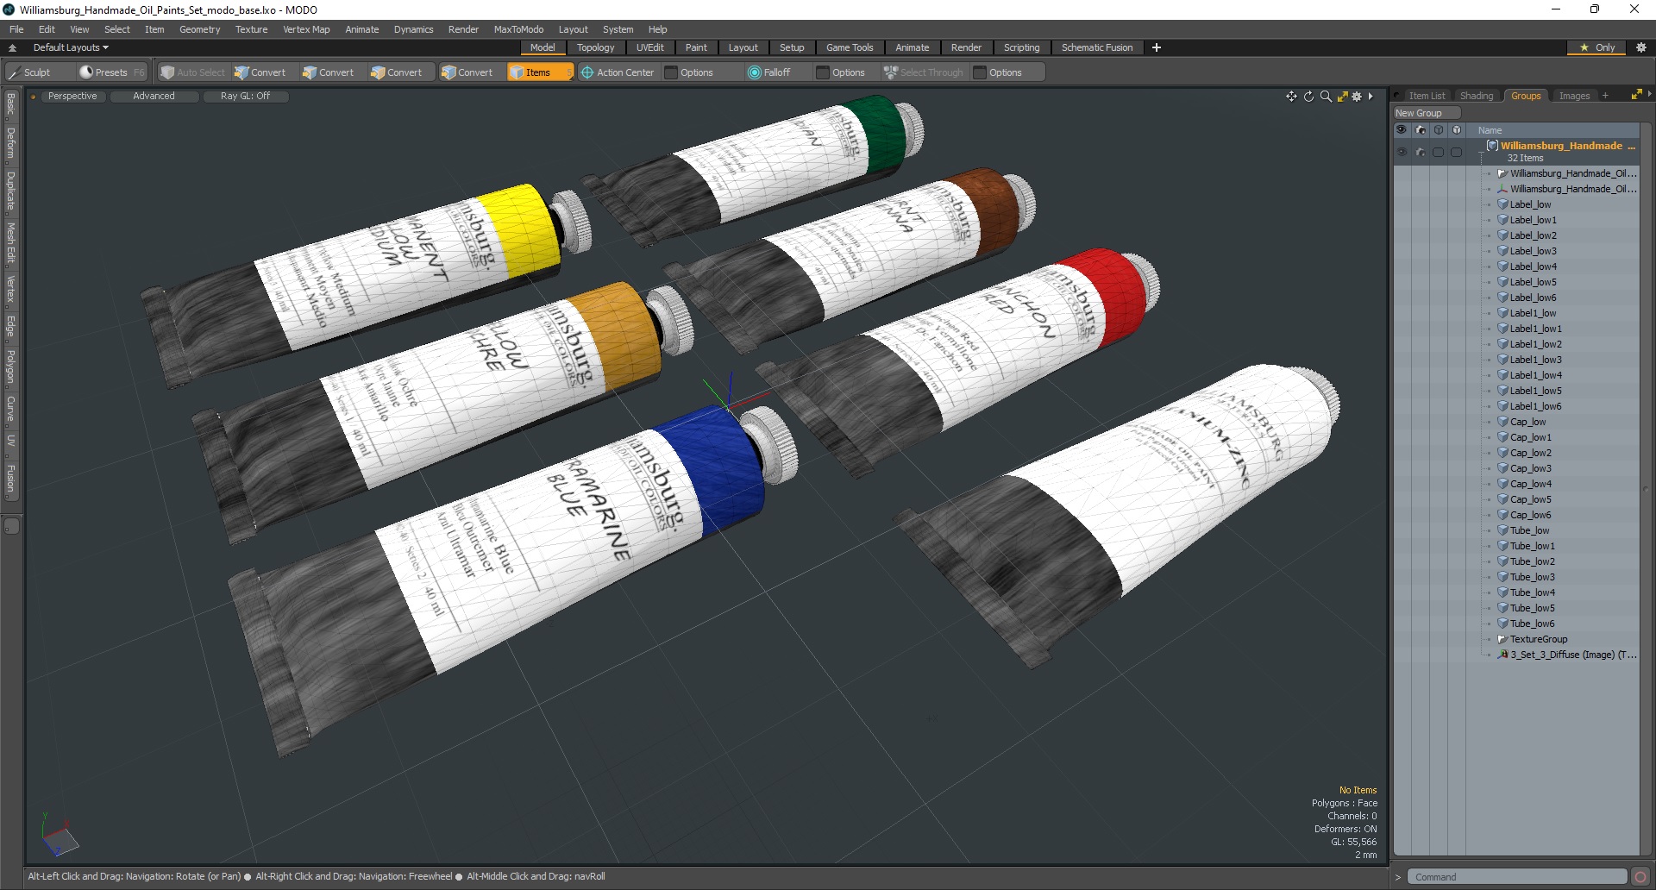
Task: Activate Items selection mode
Action: 540,72
